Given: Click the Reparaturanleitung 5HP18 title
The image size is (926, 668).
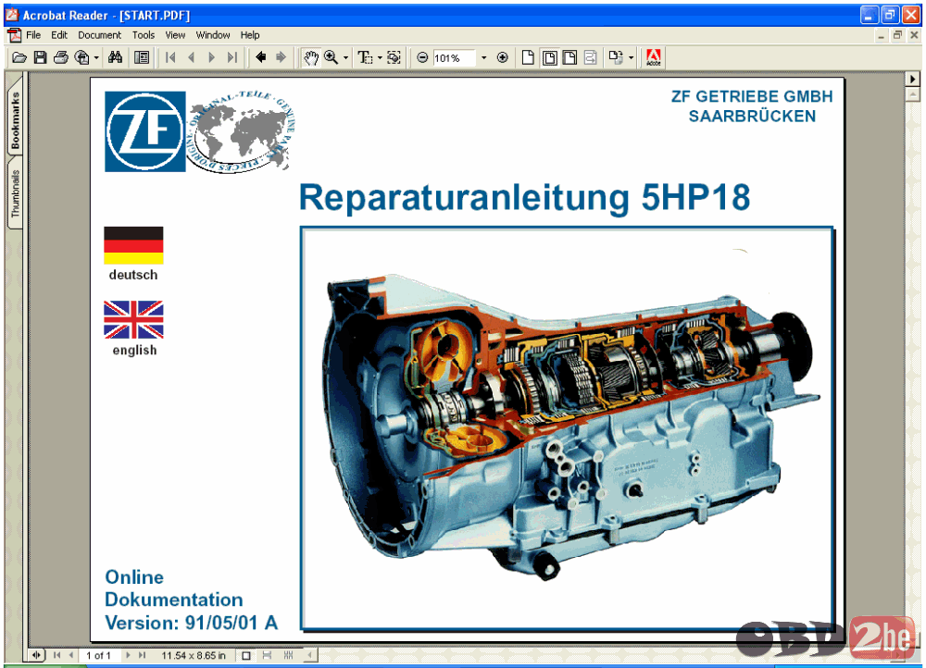Looking at the screenshot, I should coord(524,197).
